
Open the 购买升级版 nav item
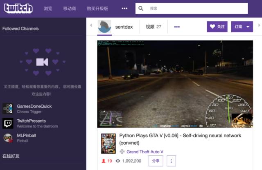(97, 9)
